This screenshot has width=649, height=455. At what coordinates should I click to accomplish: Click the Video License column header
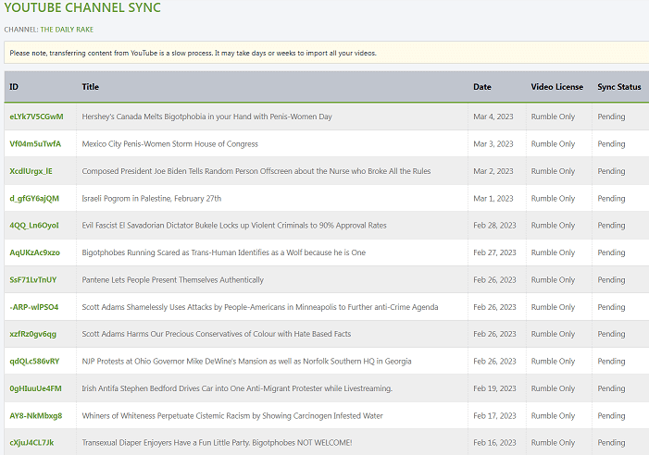click(x=556, y=87)
